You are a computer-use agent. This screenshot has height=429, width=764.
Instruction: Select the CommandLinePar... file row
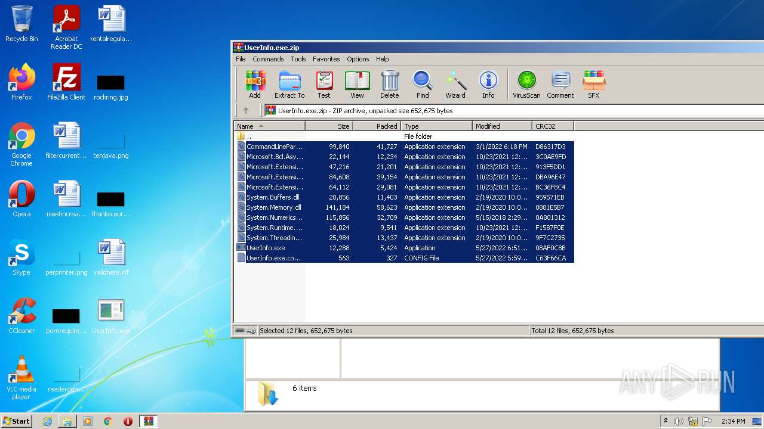tap(403, 147)
